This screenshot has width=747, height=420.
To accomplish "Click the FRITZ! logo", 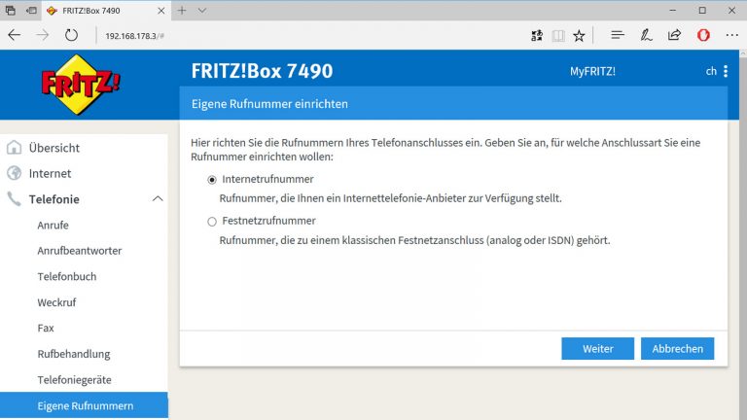I will point(81,85).
